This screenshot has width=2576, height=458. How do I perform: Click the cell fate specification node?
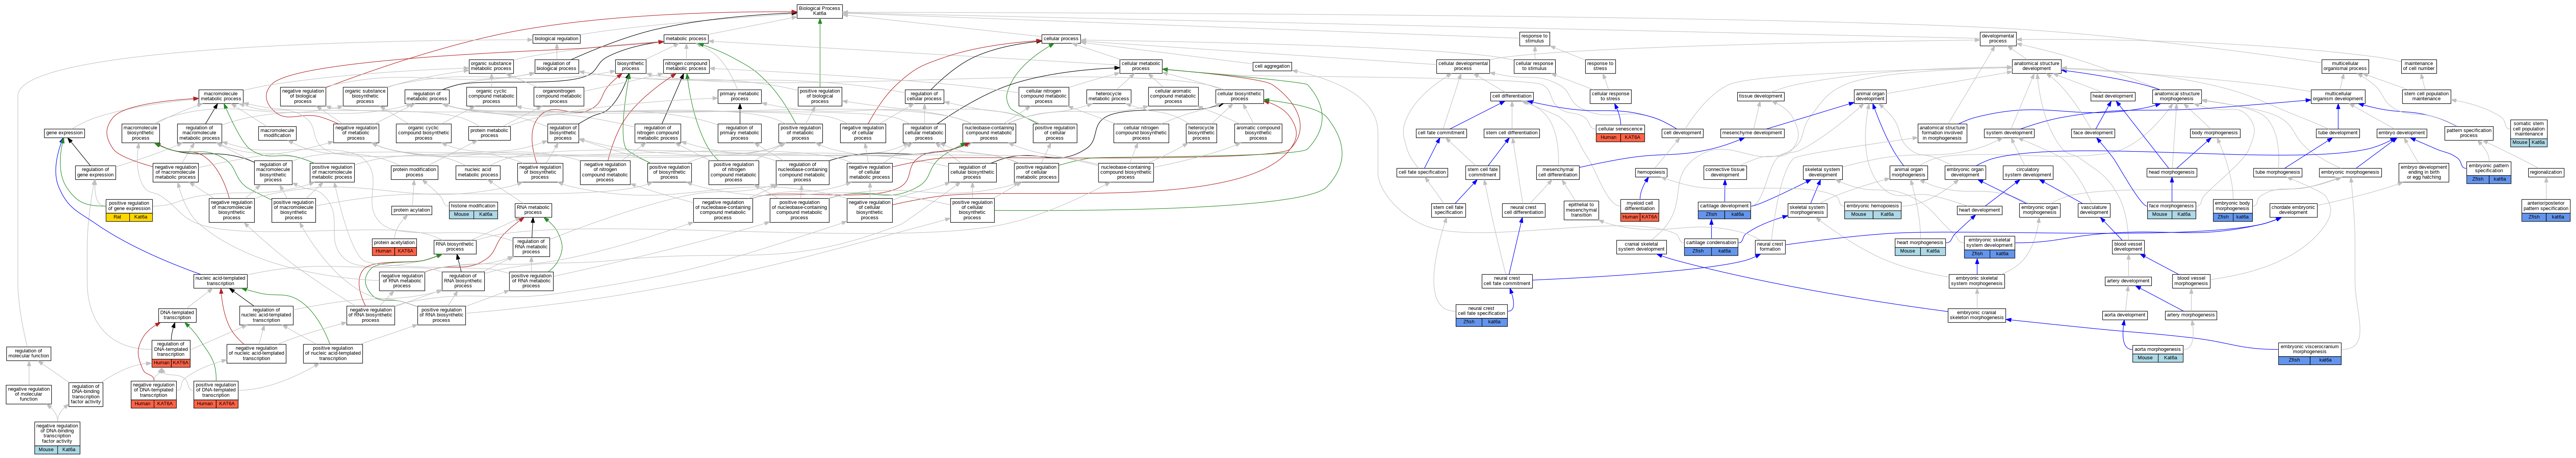click(x=1422, y=172)
